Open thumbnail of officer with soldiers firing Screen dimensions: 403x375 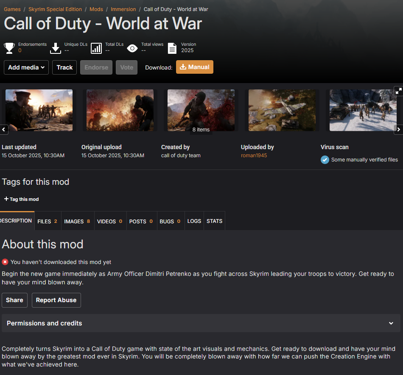(x=39, y=110)
